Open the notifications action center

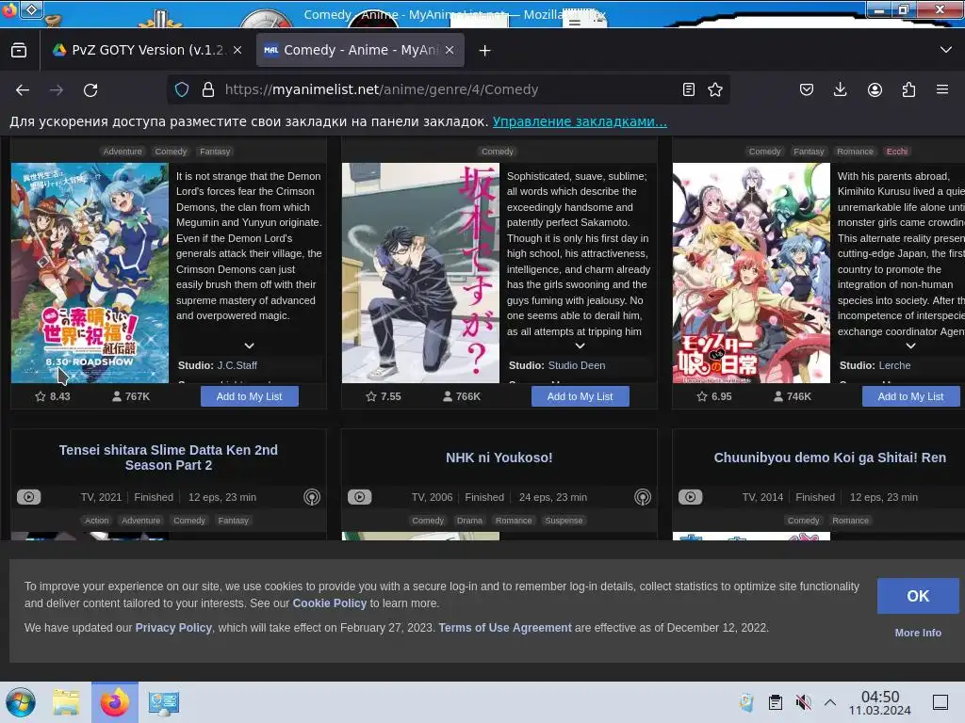coord(940,702)
